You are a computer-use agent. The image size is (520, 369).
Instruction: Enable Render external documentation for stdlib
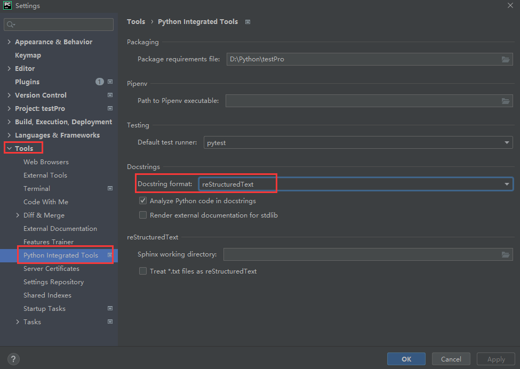point(143,215)
